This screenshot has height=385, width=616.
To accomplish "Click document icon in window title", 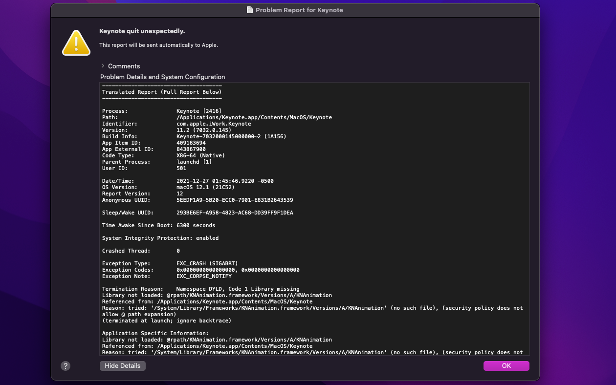I will 250,10.
